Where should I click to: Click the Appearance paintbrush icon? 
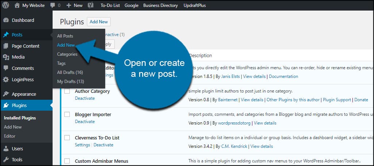(6, 94)
